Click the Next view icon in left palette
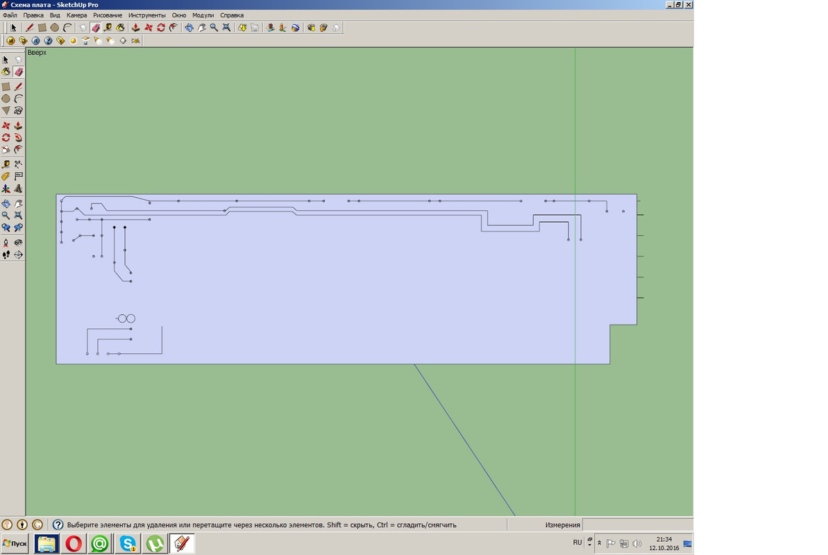This screenshot has height=555, width=828. click(x=19, y=228)
